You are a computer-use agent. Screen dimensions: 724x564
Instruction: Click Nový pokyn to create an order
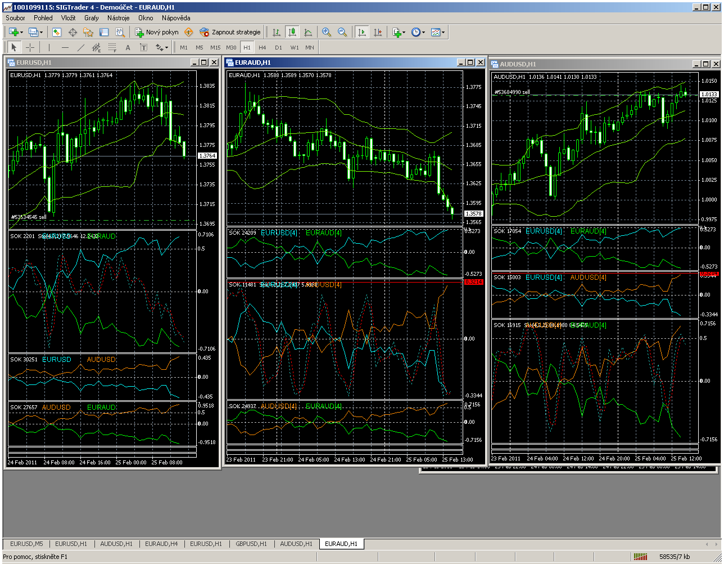pos(157,32)
